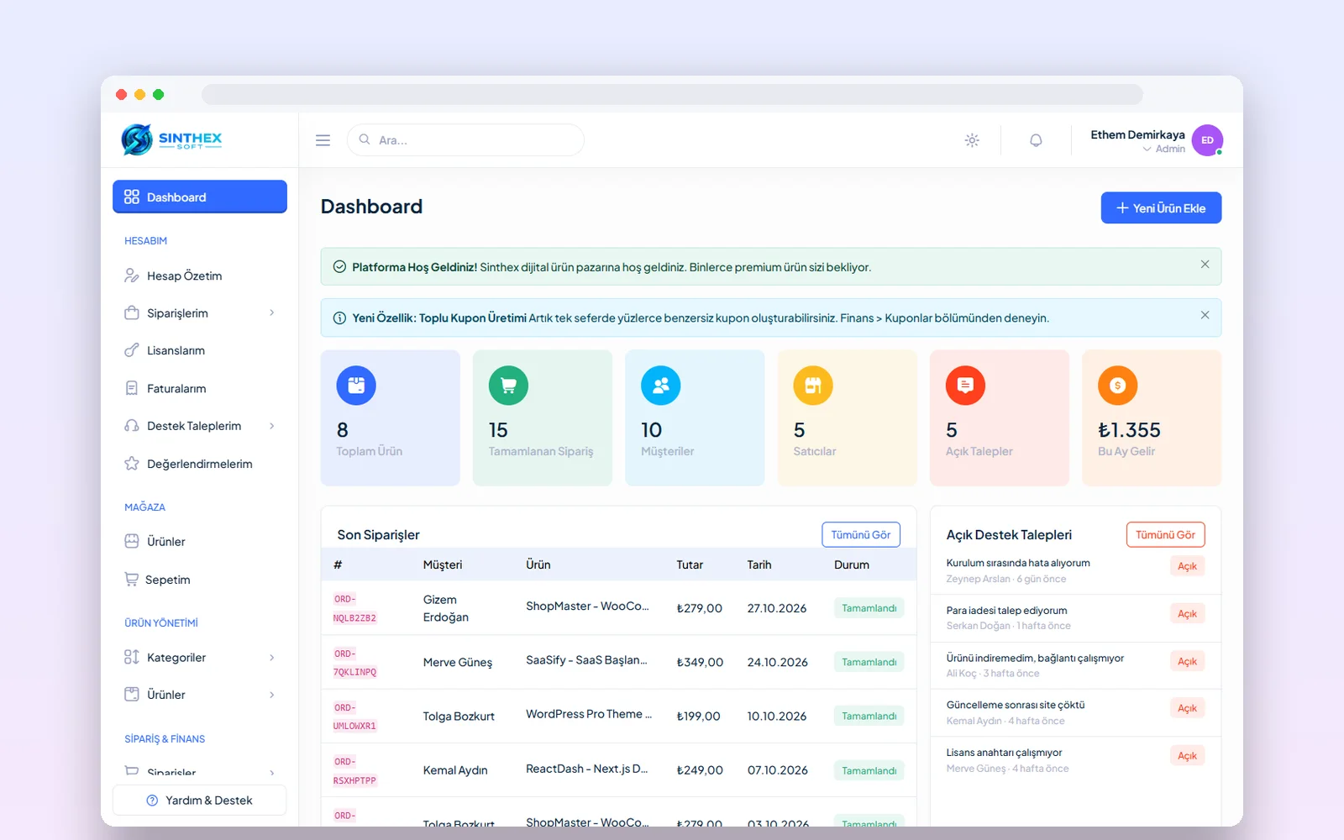Click the Sepetim cart icon

point(131,579)
